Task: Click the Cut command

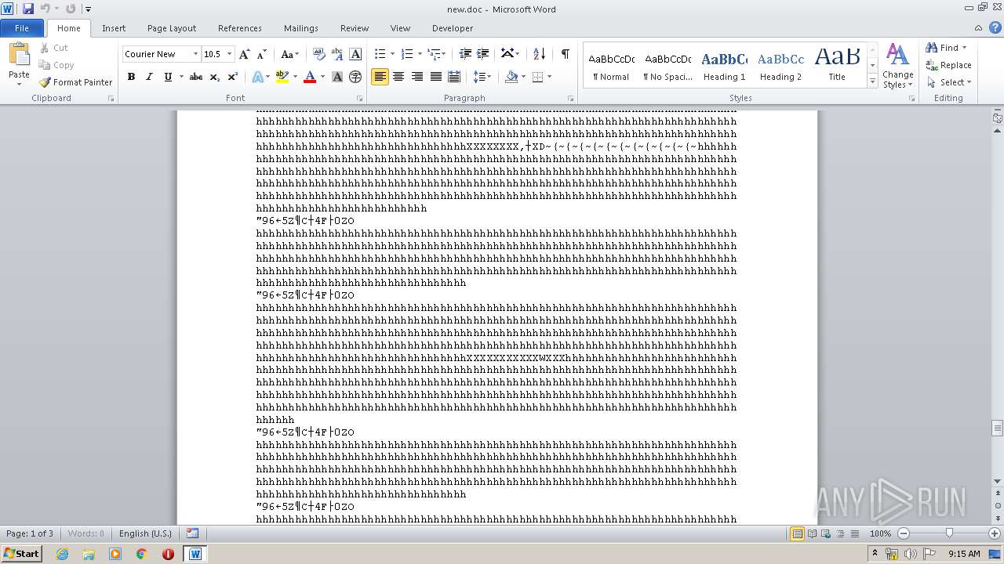Action: (x=53, y=48)
